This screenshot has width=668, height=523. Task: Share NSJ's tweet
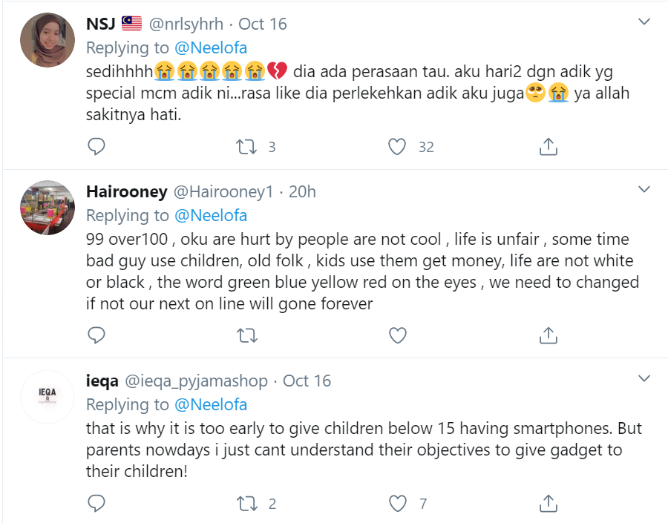tap(548, 147)
